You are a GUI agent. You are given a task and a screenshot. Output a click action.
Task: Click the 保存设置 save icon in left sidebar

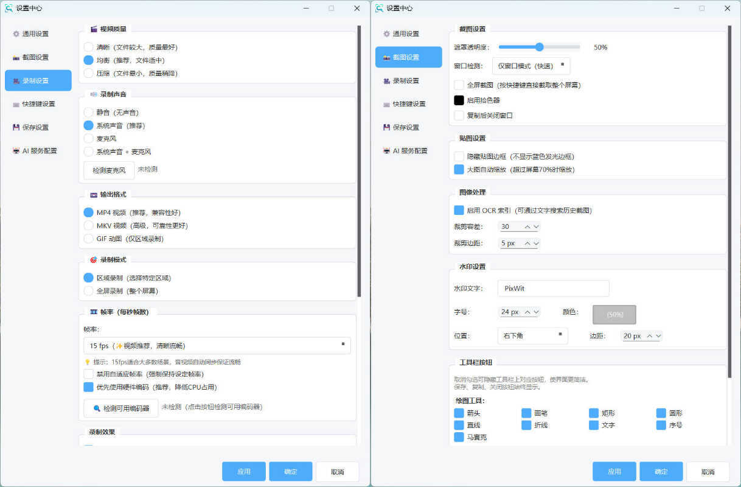tap(15, 127)
